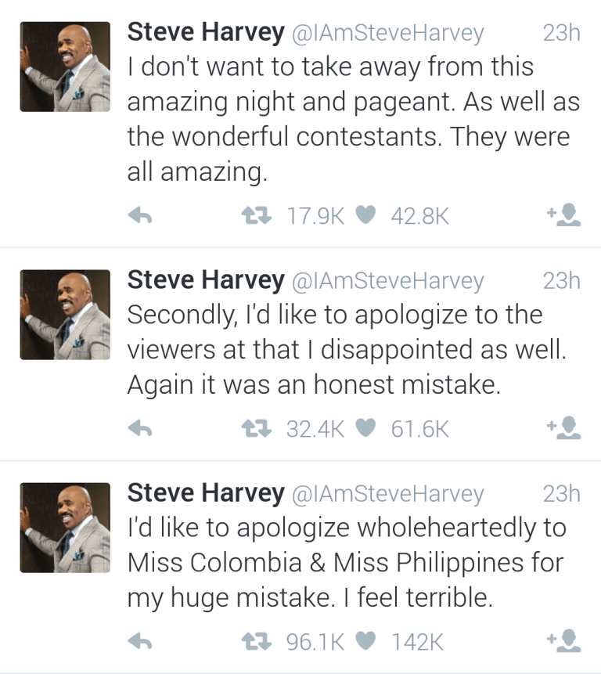Viewport: 601px width, 674px height.
Task: Click Steve Harvey name on 'Secondly' tweet
Action: pos(205,279)
